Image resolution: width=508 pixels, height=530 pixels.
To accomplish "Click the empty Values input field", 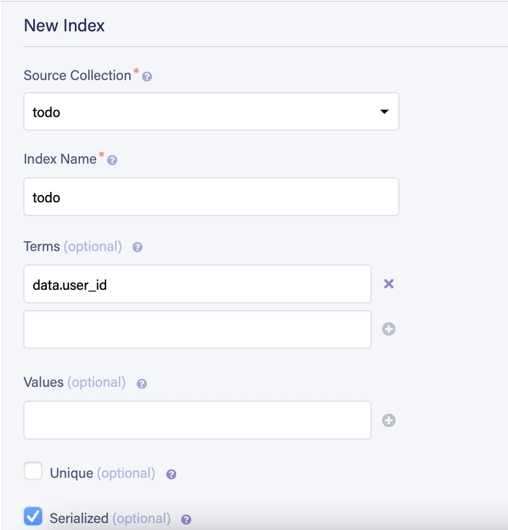I will click(197, 420).
